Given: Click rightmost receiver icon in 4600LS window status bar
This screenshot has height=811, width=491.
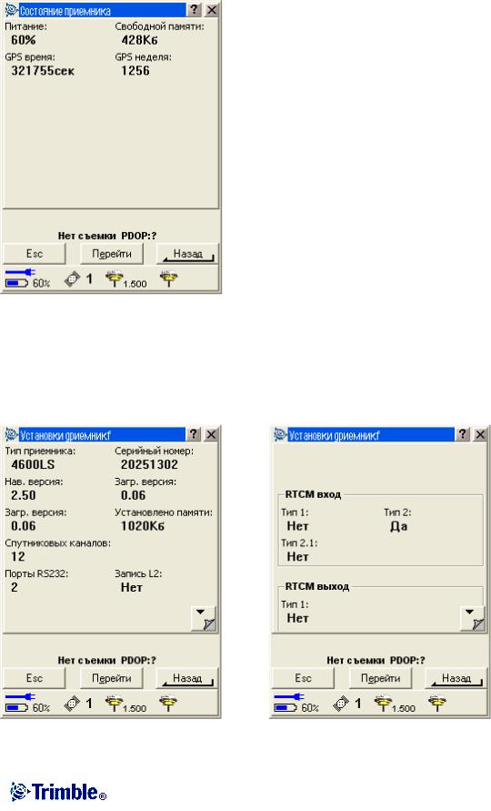Looking at the screenshot, I should (168, 704).
